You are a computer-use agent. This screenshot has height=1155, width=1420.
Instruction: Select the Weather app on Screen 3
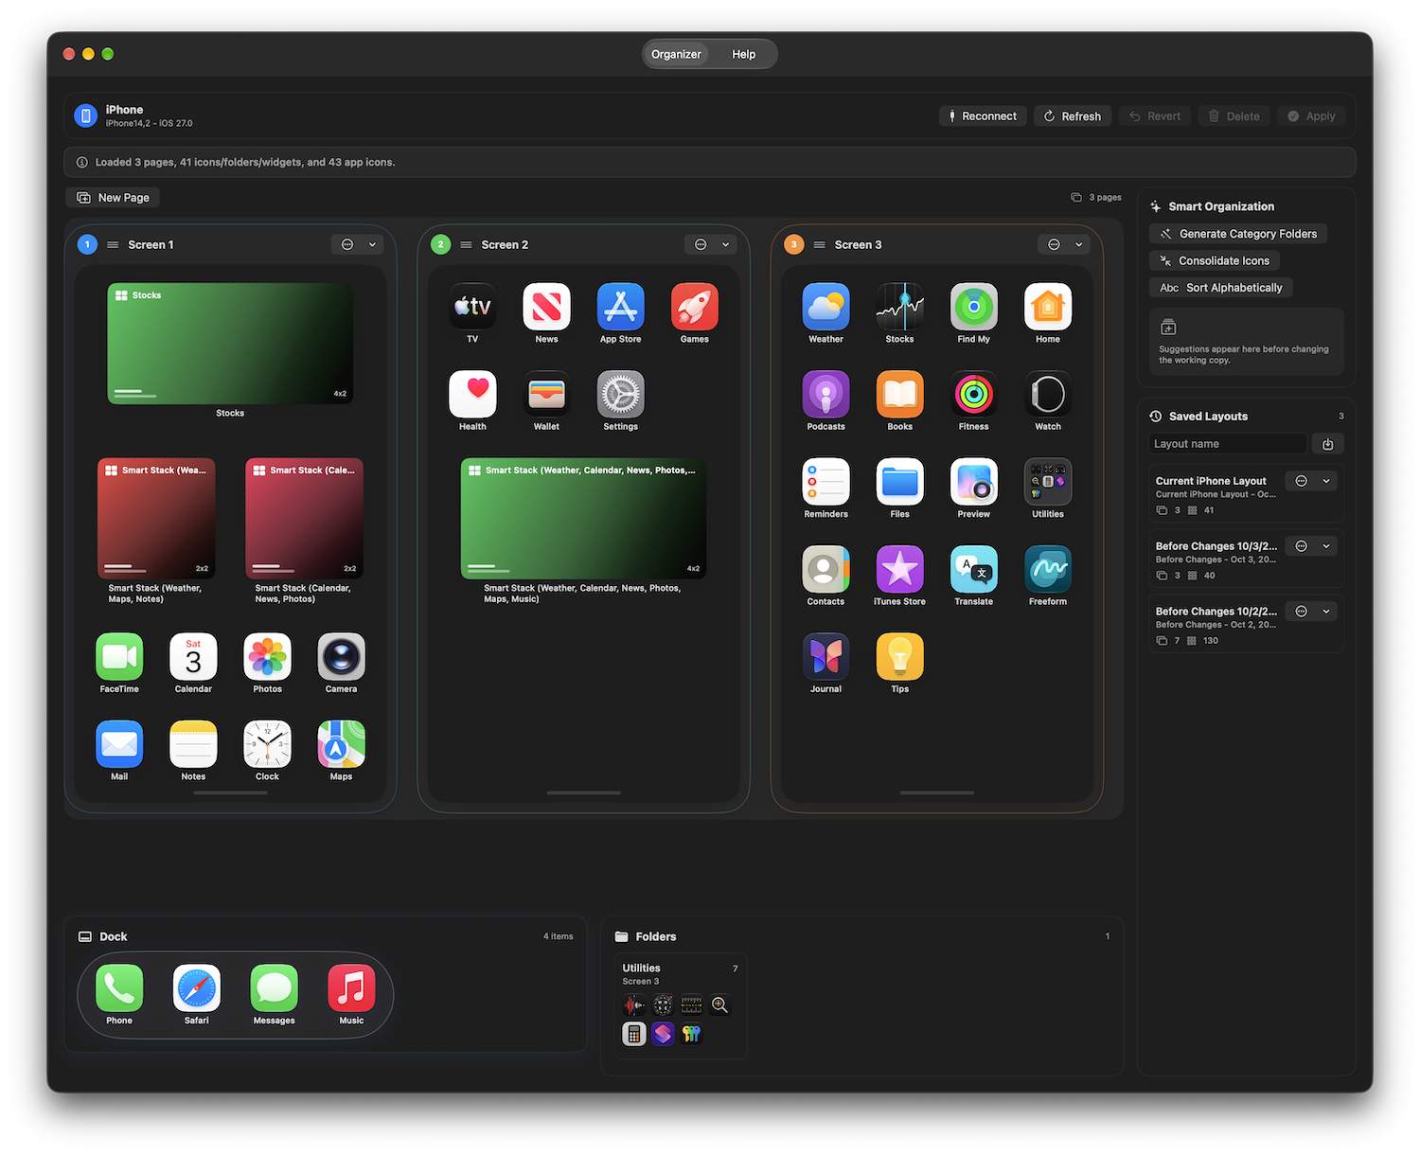[825, 307]
